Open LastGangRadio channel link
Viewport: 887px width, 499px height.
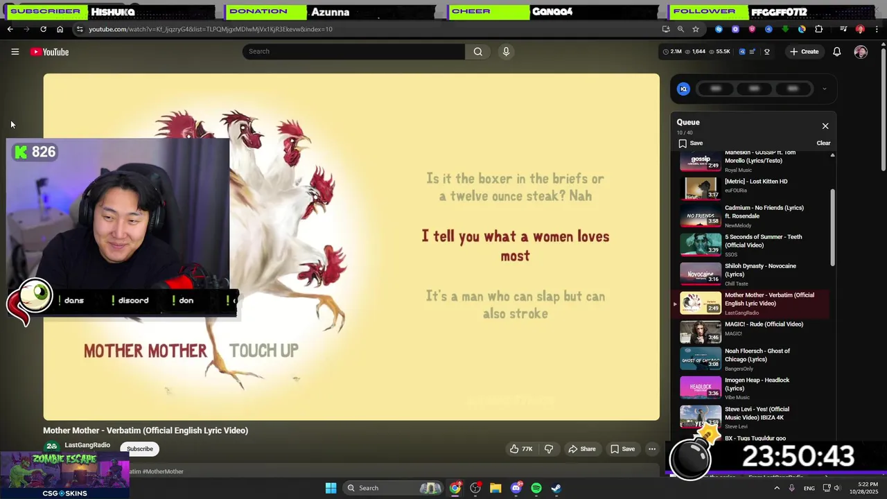pos(87,446)
